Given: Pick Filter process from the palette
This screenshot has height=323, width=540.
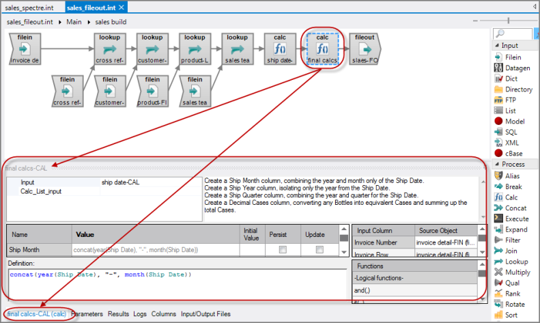Looking at the screenshot, I should [507, 240].
